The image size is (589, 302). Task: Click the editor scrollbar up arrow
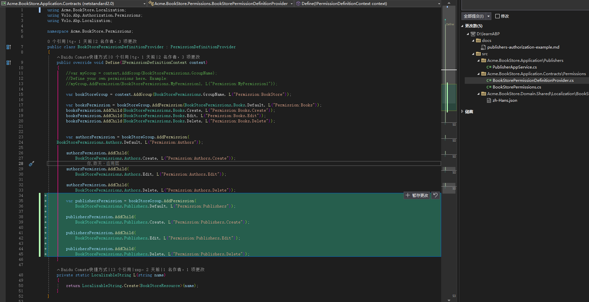[x=449, y=3]
